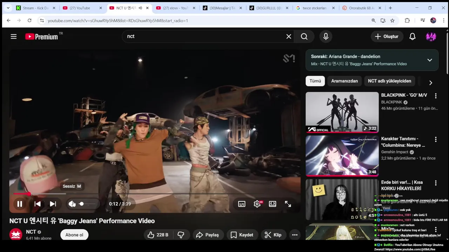Switch to twice stickerları Google tab
449x252 pixels.
pyautogui.click(x=315, y=8)
